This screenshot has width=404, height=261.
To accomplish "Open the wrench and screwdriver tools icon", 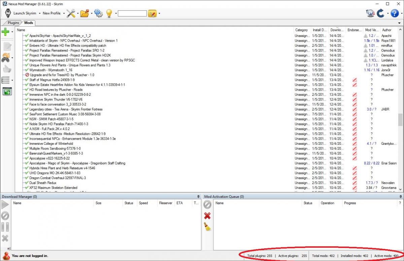I will tap(71, 13).
